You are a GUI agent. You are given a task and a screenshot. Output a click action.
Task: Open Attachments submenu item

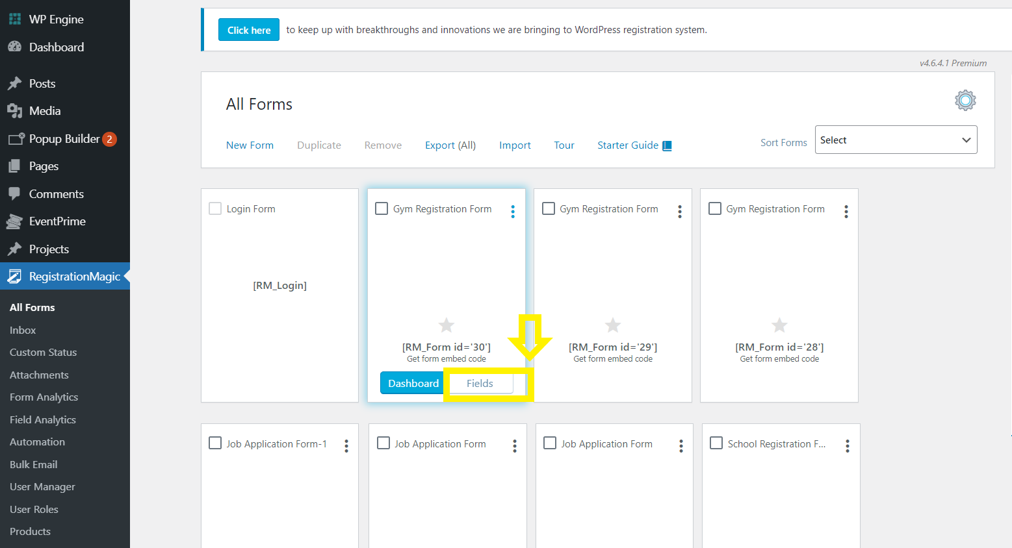tap(39, 375)
